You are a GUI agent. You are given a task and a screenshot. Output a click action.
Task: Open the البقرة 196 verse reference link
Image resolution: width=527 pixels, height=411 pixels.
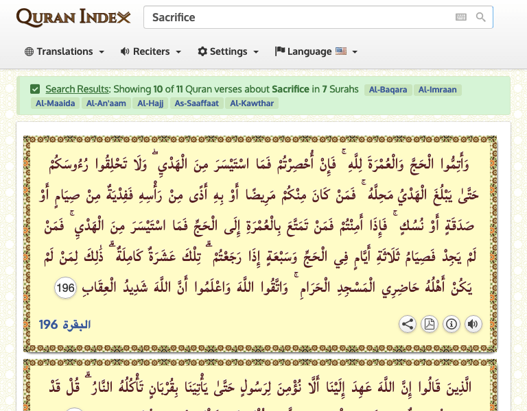[x=65, y=324]
